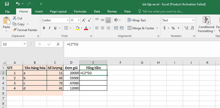This screenshot has width=220, height=108.
Task: Apply red font color
Action: click(x=86, y=28)
